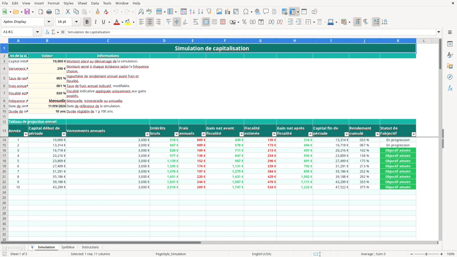Click the Copy icon
The width and height of the screenshot is (457, 257).
(76, 12)
